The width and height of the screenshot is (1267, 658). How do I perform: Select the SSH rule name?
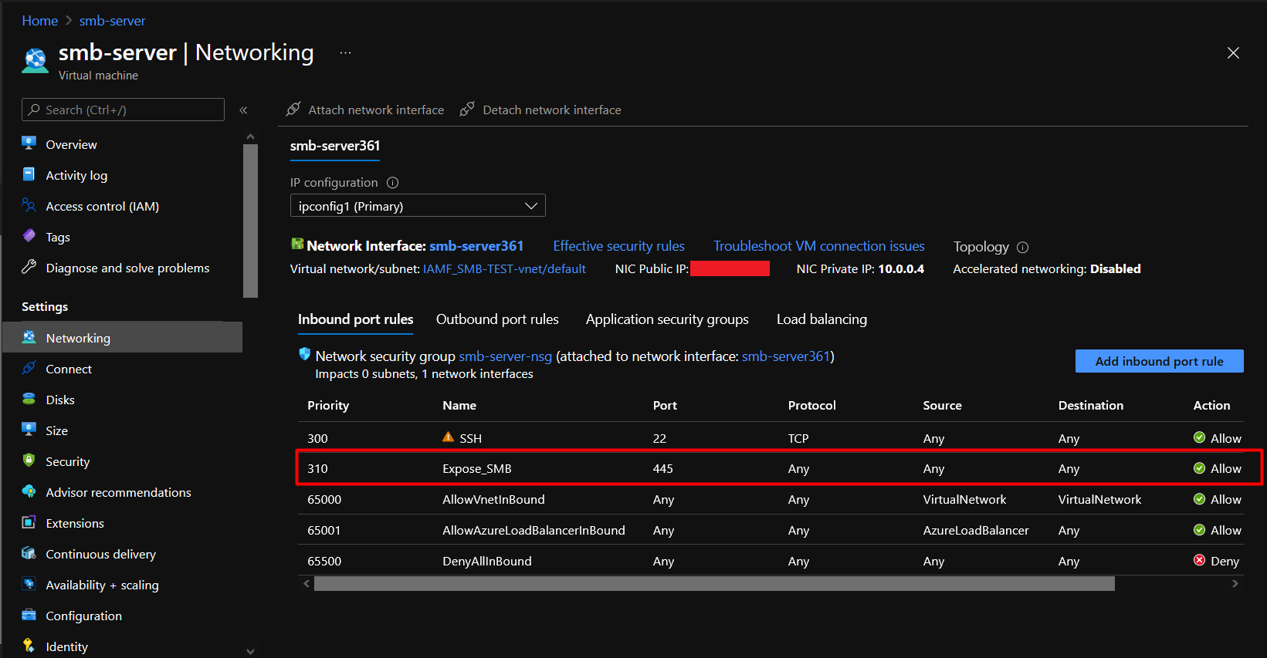tap(471, 438)
